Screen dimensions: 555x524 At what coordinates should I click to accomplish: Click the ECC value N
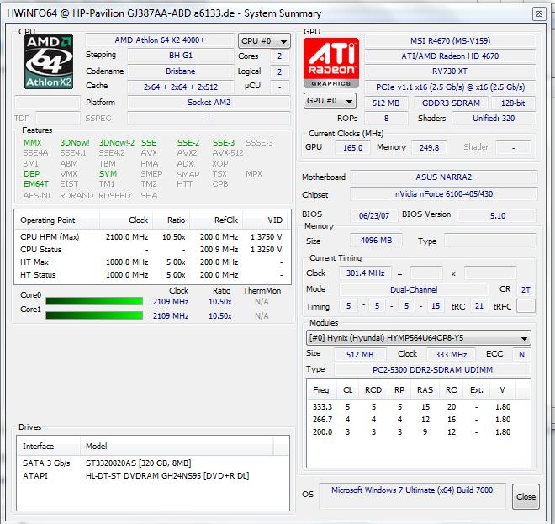pos(521,354)
